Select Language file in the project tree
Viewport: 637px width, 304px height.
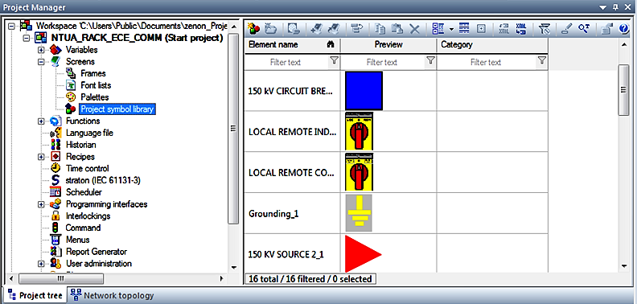[x=89, y=133]
